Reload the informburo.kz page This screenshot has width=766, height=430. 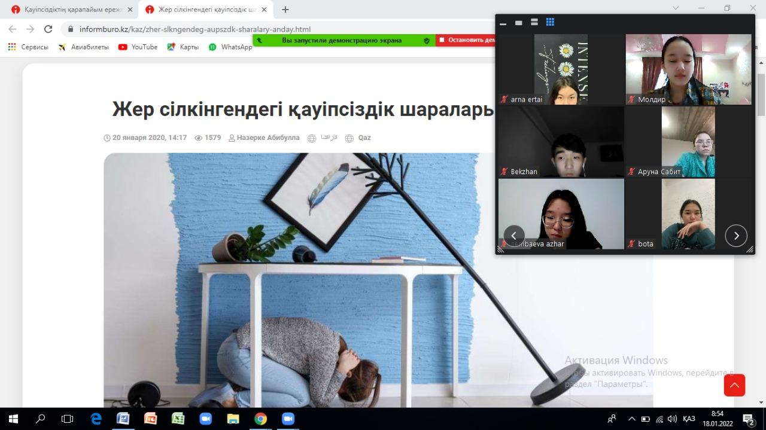tap(48, 29)
